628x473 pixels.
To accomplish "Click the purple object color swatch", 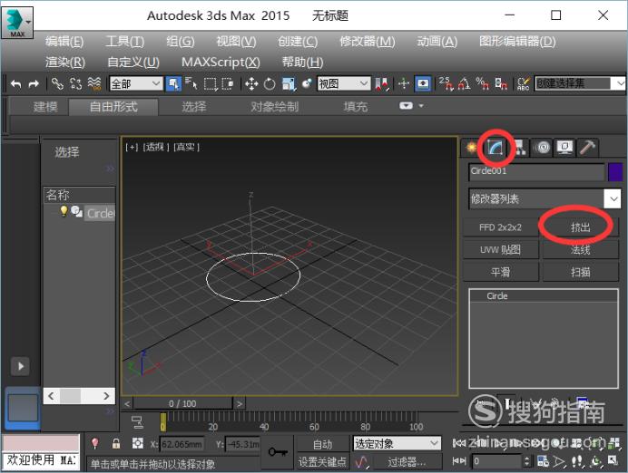I will coord(614,172).
